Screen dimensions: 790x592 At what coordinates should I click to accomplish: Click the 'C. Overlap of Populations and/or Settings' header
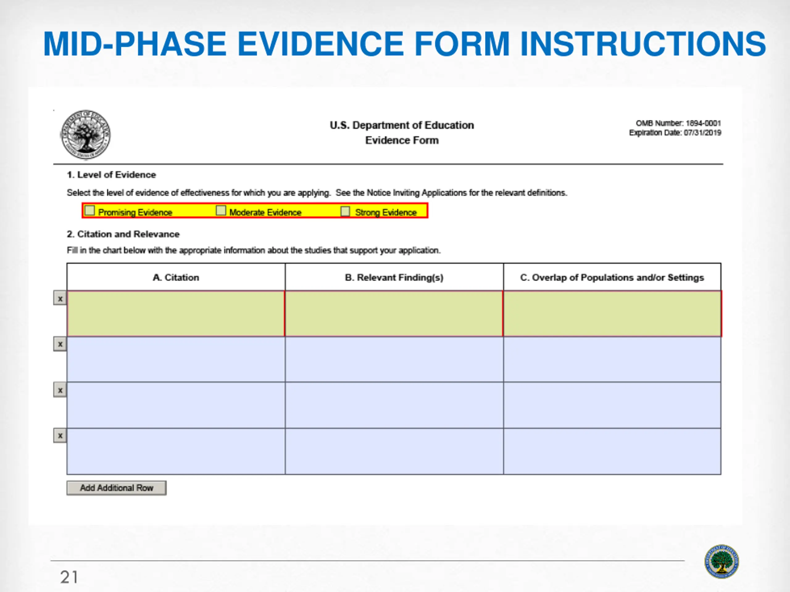pyautogui.click(x=612, y=277)
